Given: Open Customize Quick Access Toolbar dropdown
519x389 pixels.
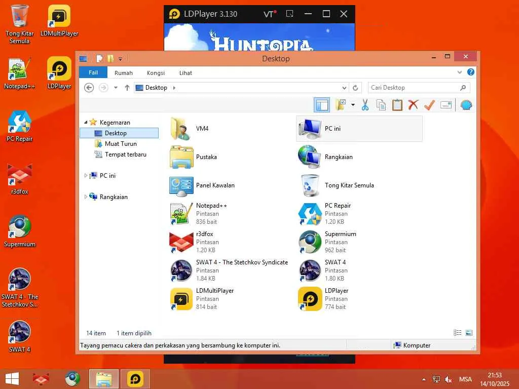Looking at the screenshot, I should point(121,59).
